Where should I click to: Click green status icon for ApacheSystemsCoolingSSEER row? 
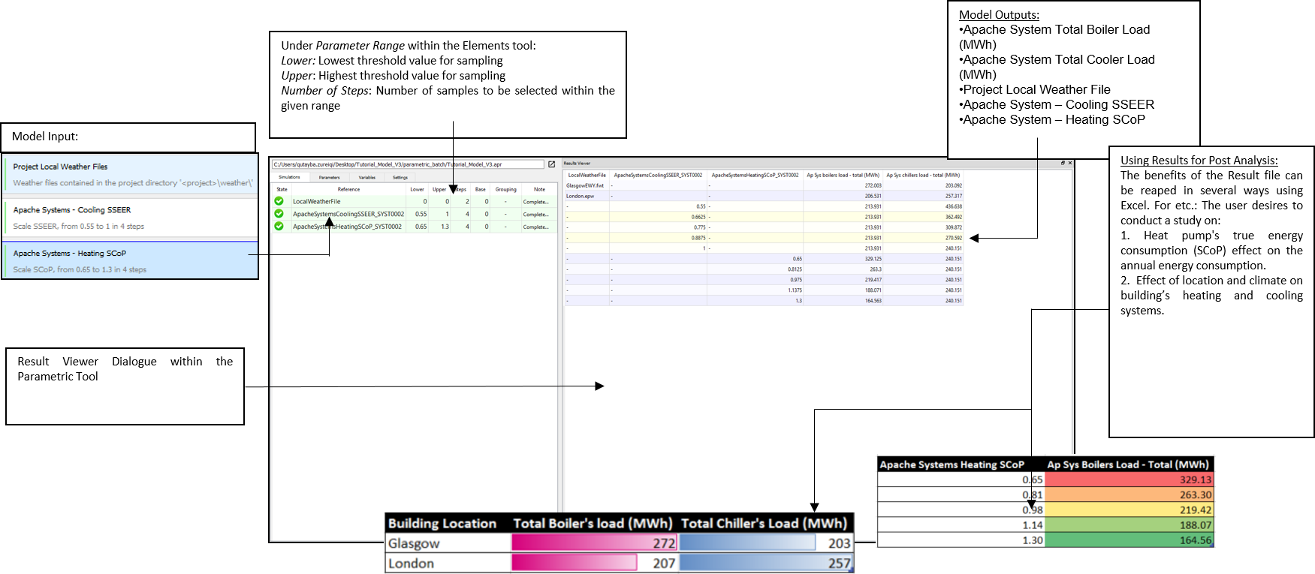click(279, 214)
